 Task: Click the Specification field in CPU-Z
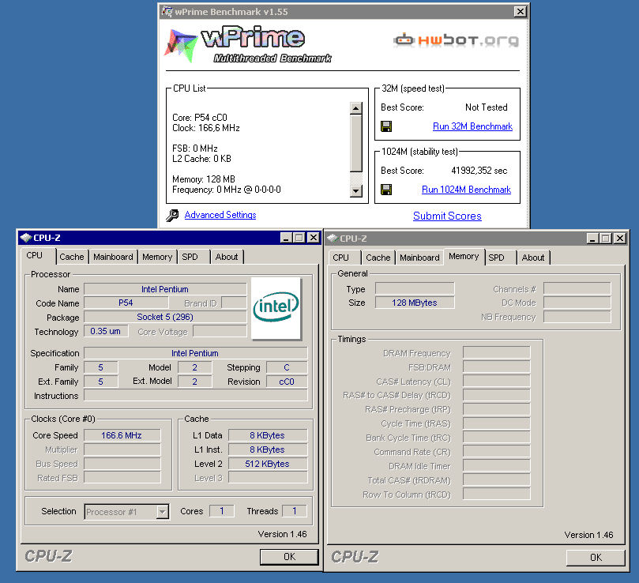(196, 353)
